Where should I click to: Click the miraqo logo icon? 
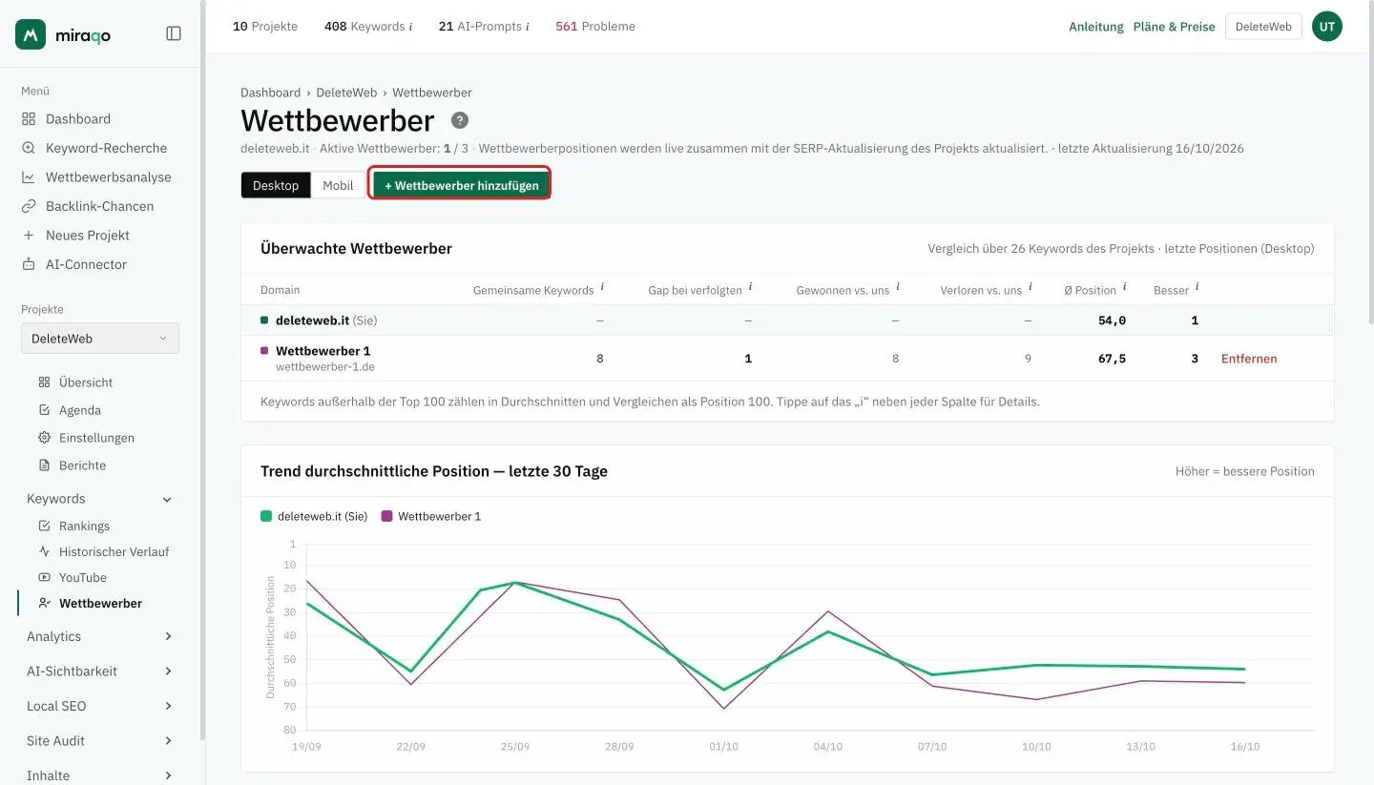[x=31, y=34]
